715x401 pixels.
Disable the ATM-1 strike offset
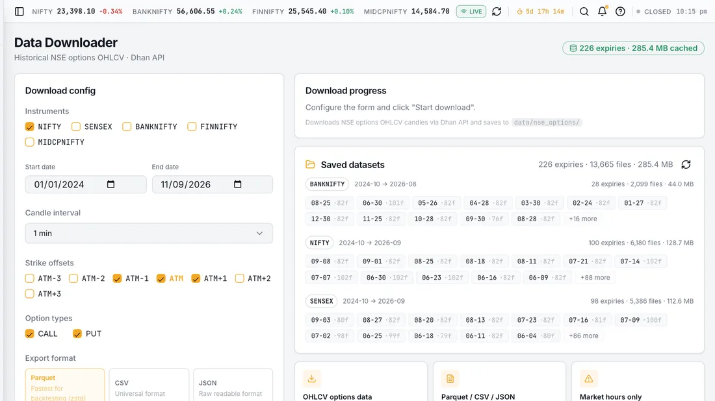117,278
